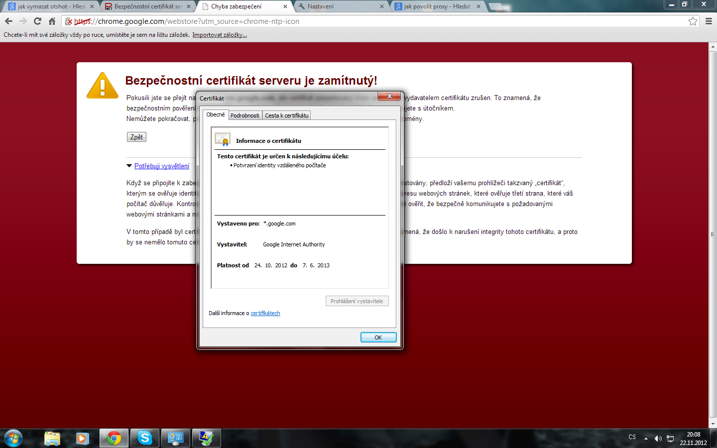Viewport: 717px width, 448px height.
Task: Bookmark this page with the star icon
Action: click(693, 21)
